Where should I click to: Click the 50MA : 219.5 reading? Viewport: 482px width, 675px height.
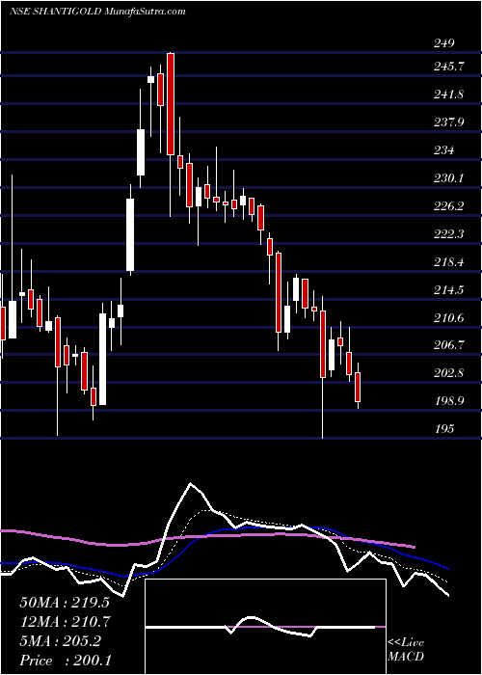point(65,603)
